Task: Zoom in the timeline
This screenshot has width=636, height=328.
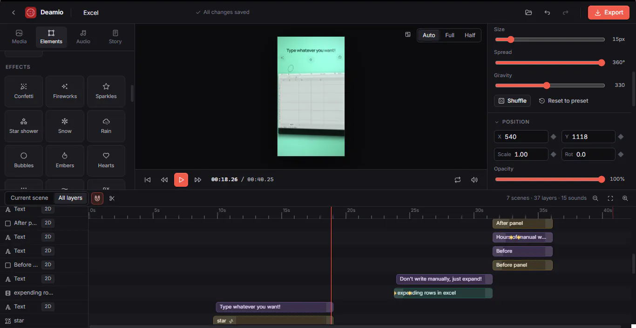Action: (x=625, y=198)
